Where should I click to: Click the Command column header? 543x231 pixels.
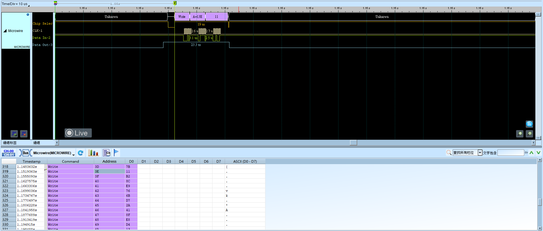tap(71, 162)
